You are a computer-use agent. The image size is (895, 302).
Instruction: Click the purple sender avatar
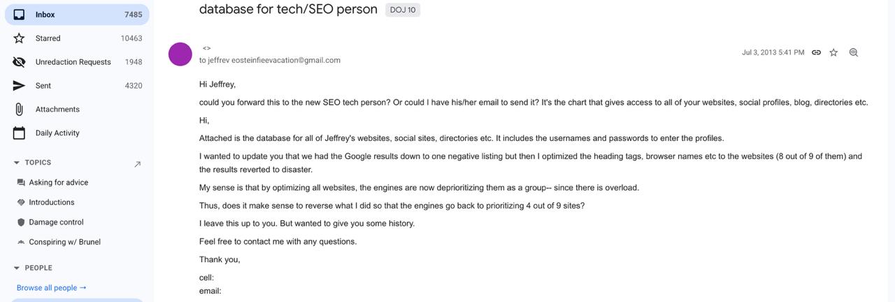pos(180,54)
